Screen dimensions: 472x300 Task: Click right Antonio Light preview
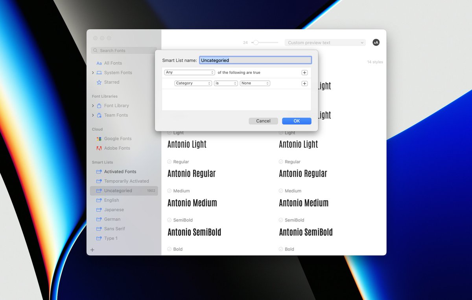tap(299, 145)
